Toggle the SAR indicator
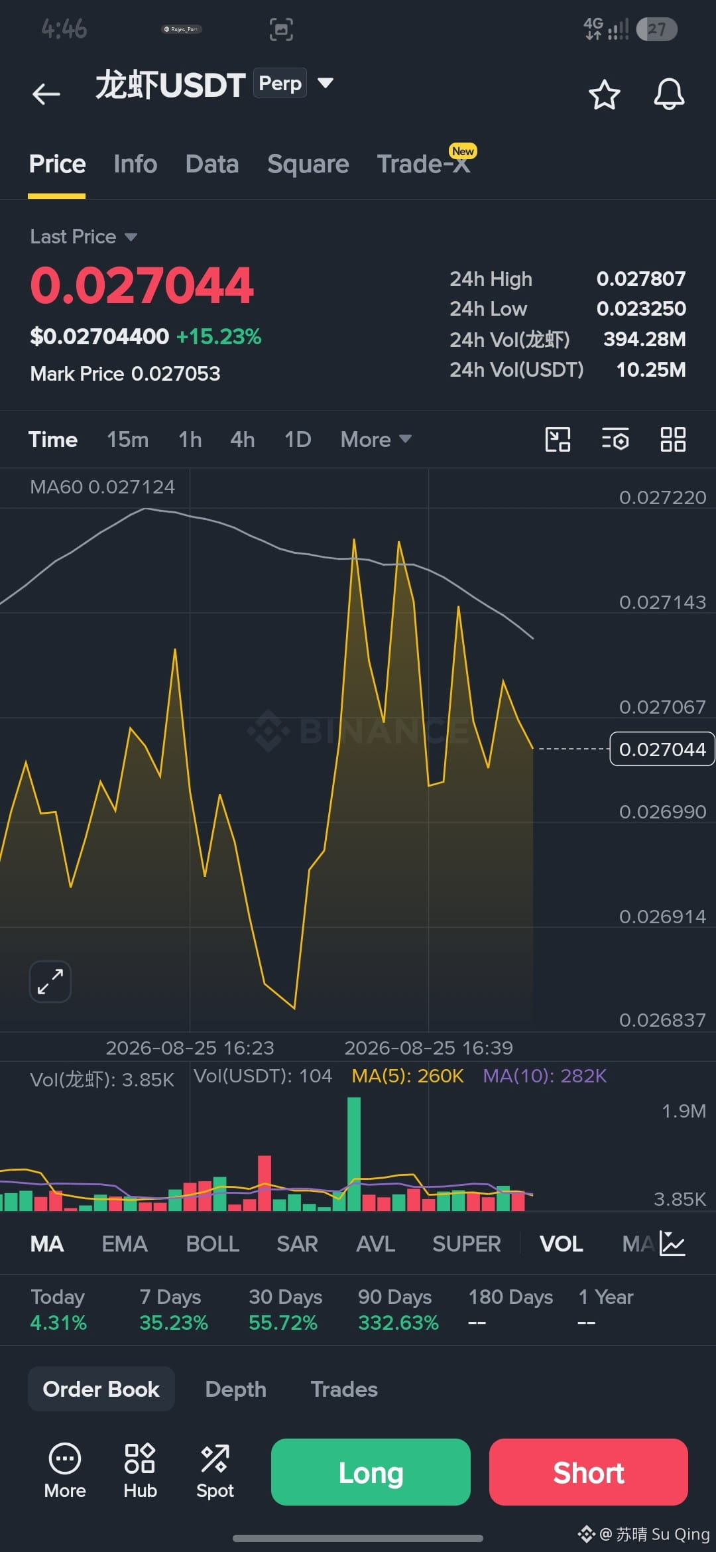The width and height of the screenshot is (716, 1552). point(297,1244)
